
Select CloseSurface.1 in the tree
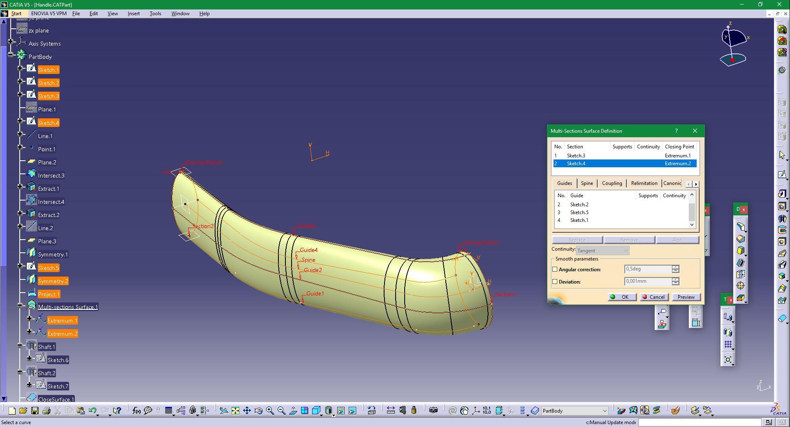click(56, 399)
